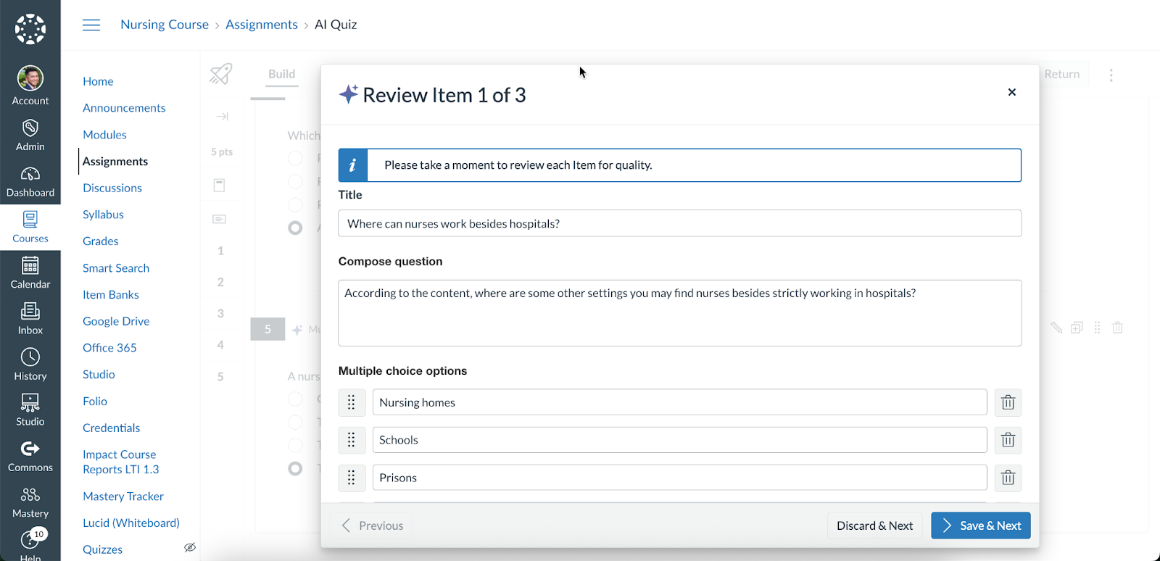1160x561 pixels.
Task: Remove the Prisons choice with trash icon
Action: 1008,478
